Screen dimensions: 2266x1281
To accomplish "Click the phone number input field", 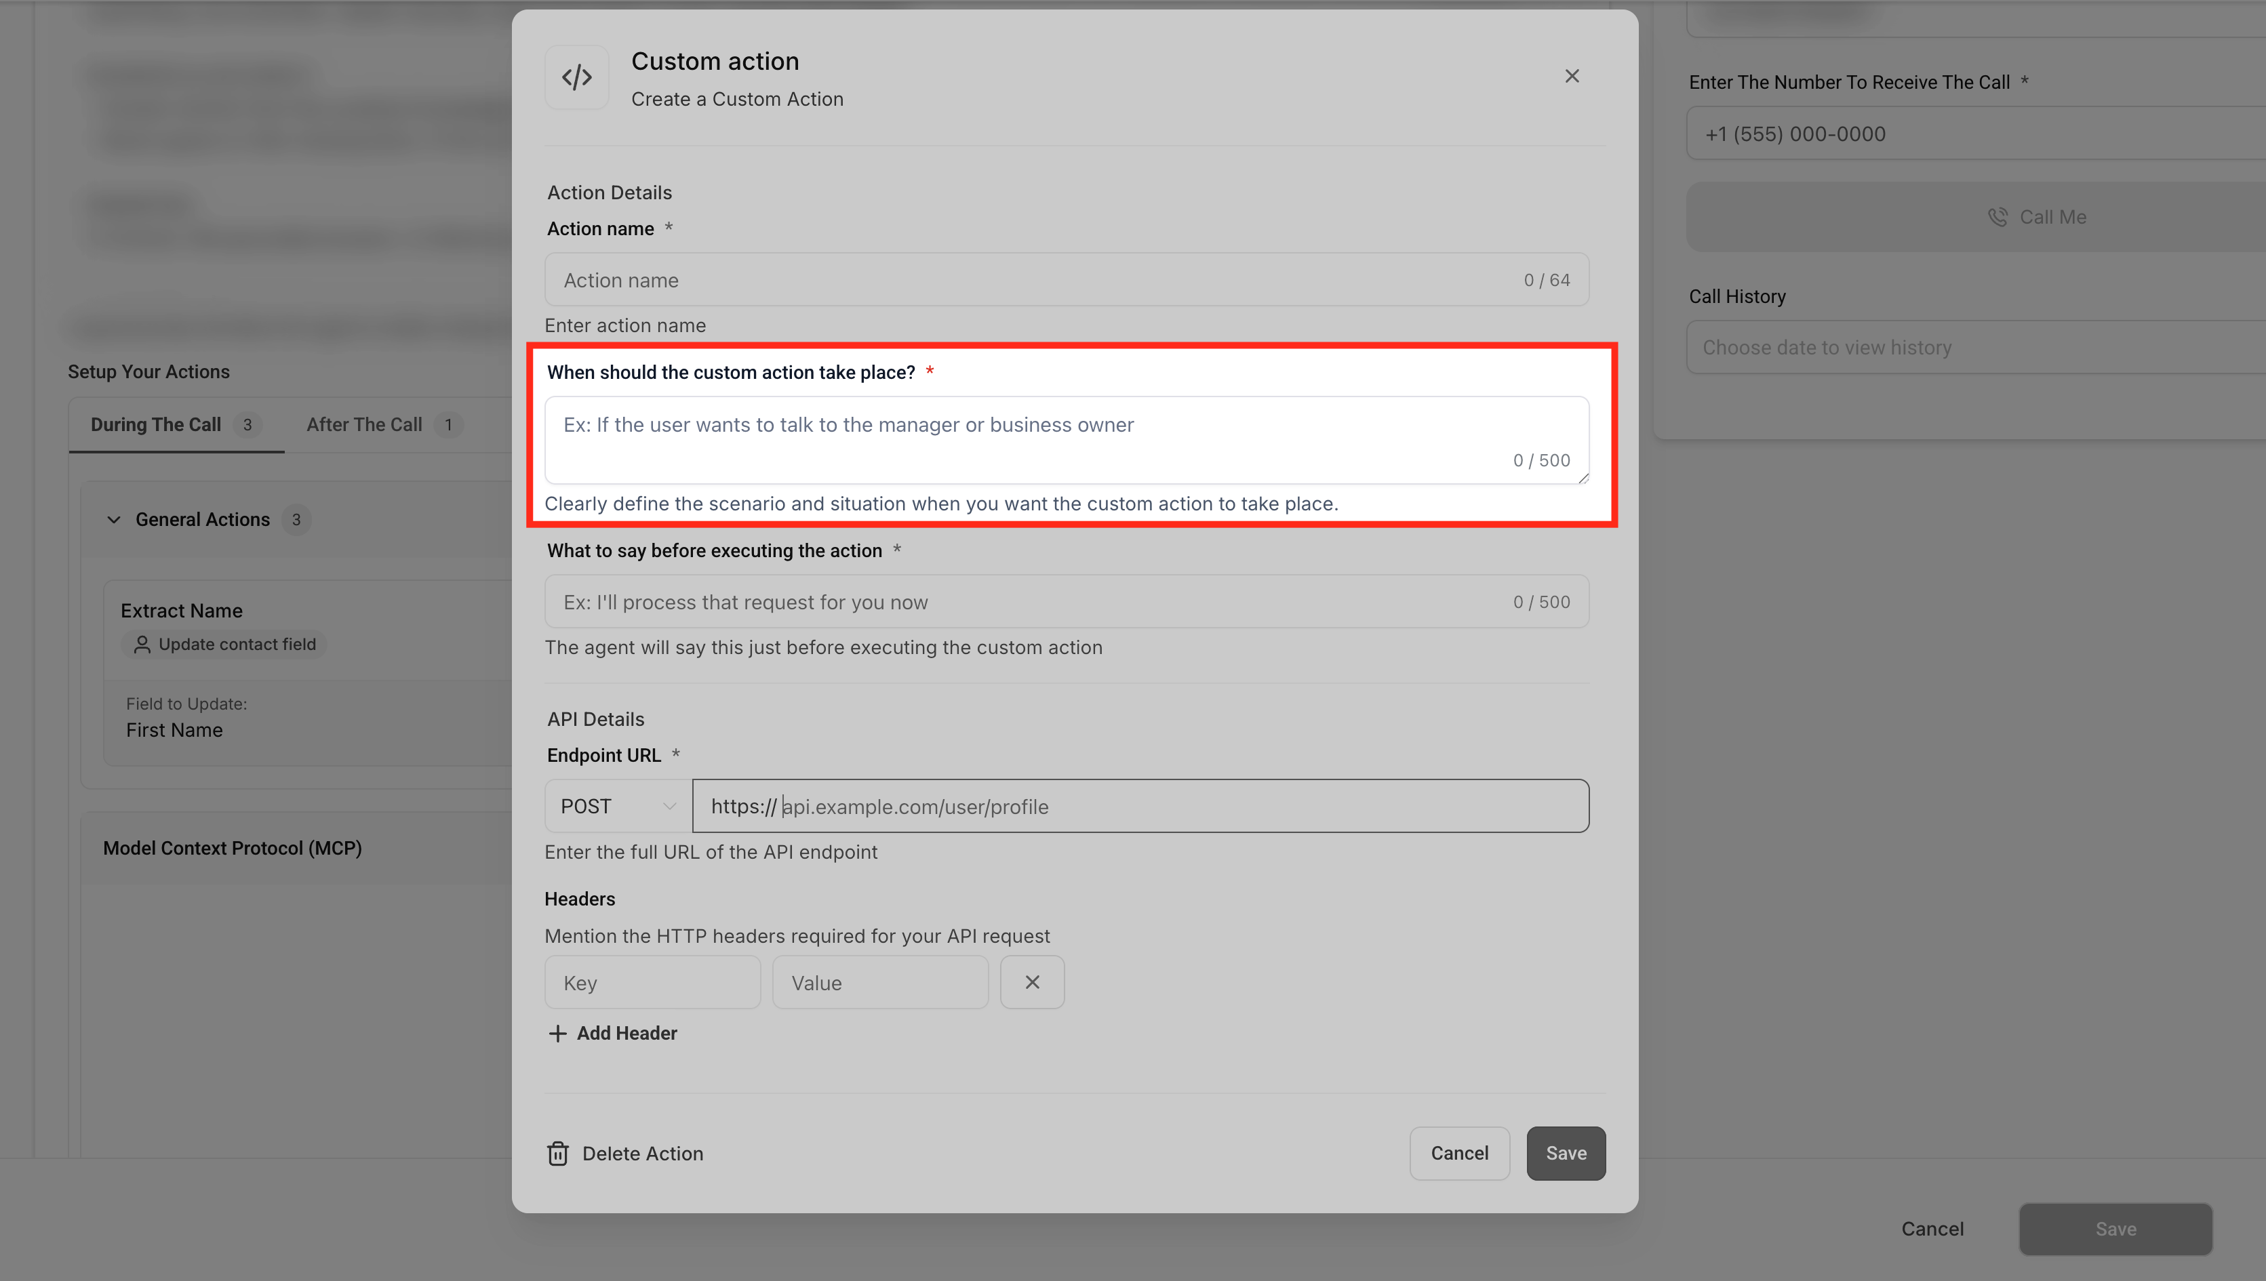I will [1971, 134].
